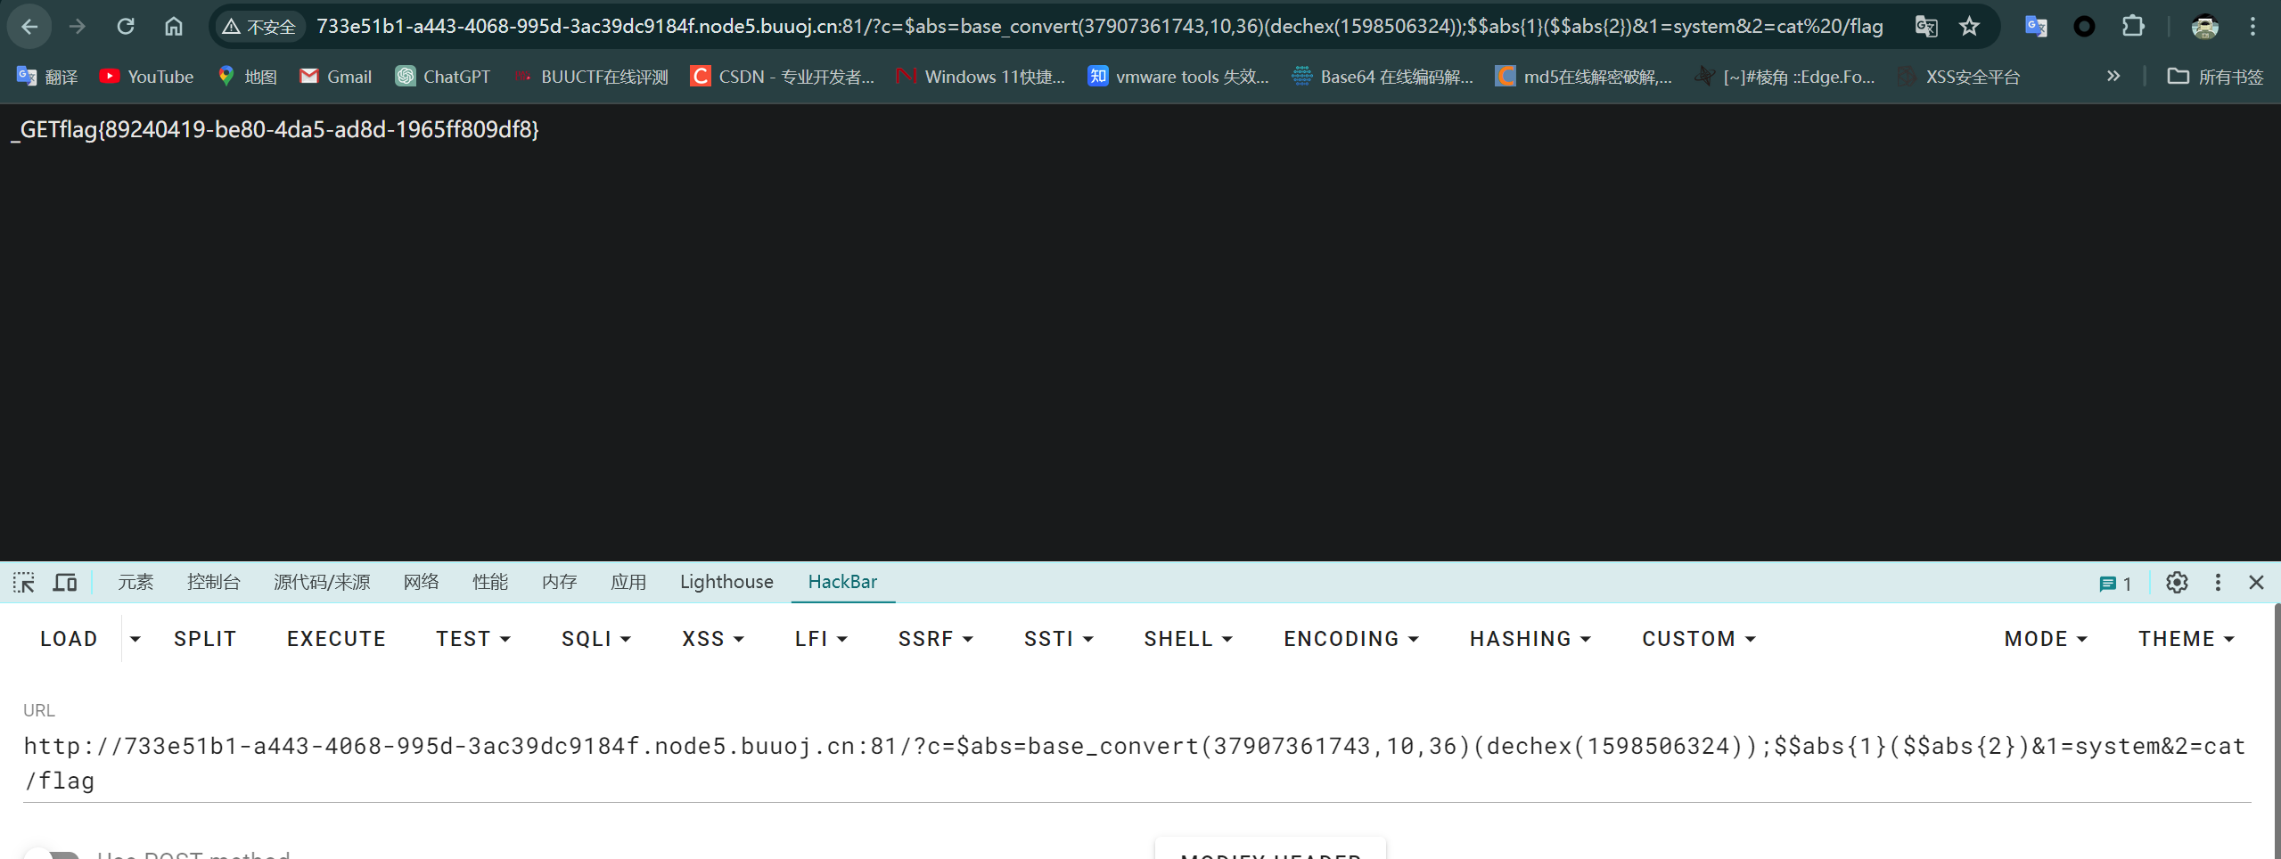Screen dimensions: 2281x859
Task: Expand the hidden bookmarks chevron
Action: click(x=2113, y=77)
